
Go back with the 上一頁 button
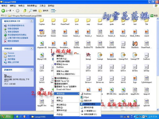6,10
